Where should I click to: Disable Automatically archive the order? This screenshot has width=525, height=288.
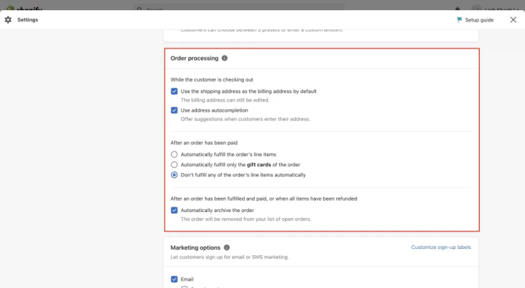[174, 211]
